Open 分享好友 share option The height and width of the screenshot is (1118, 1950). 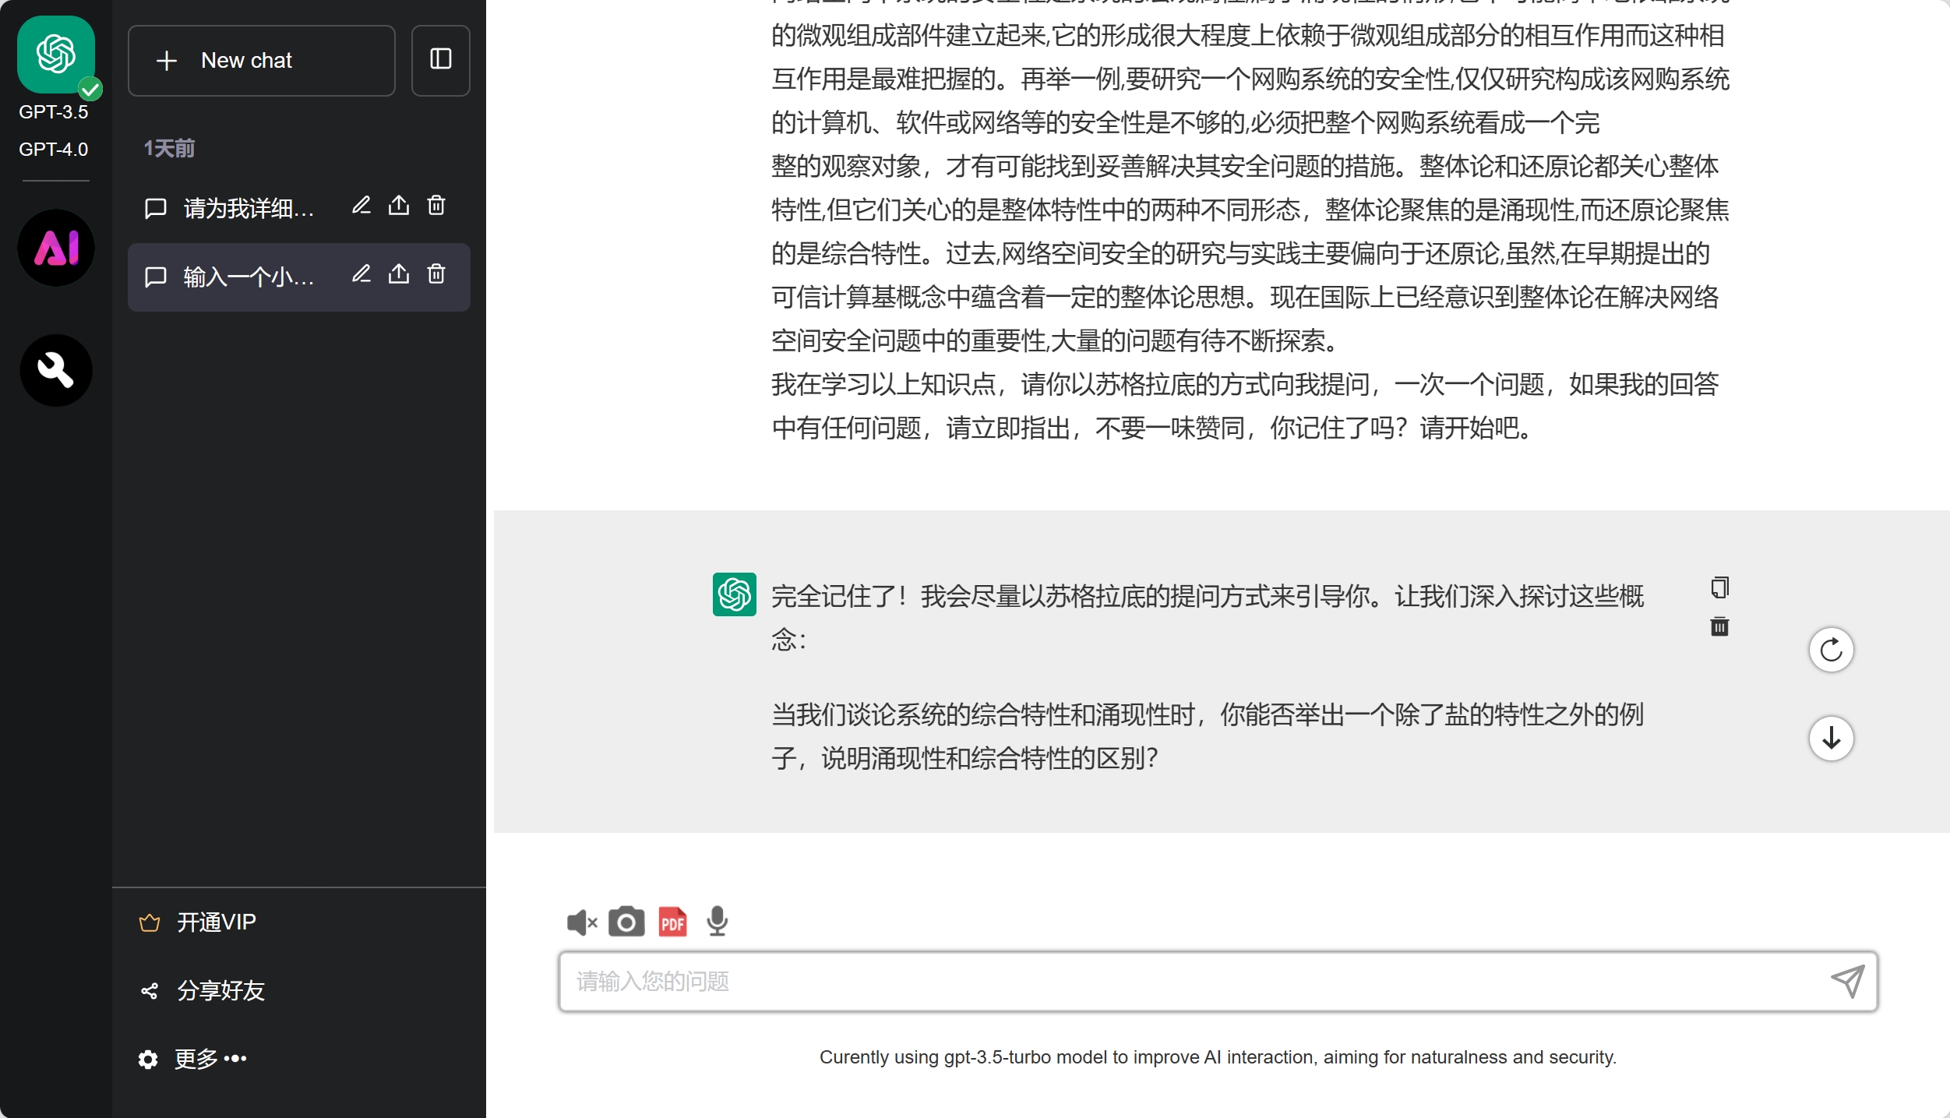(x=220, y=990)
